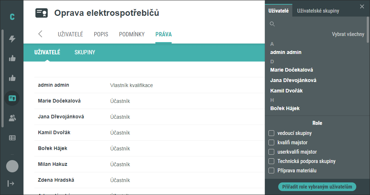The height and width of the screenshot is (195, 370).
Task: Check the kvalifi majstor role
Action: tap(271, 142)
